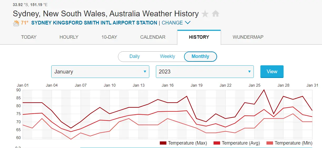Click the Sydney Kingsford Smith station link
The image size is (322, 148).
point(94,23)
